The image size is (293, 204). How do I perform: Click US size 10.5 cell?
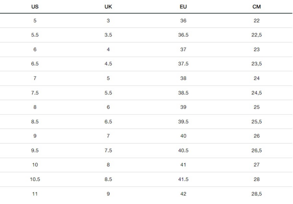35,179
